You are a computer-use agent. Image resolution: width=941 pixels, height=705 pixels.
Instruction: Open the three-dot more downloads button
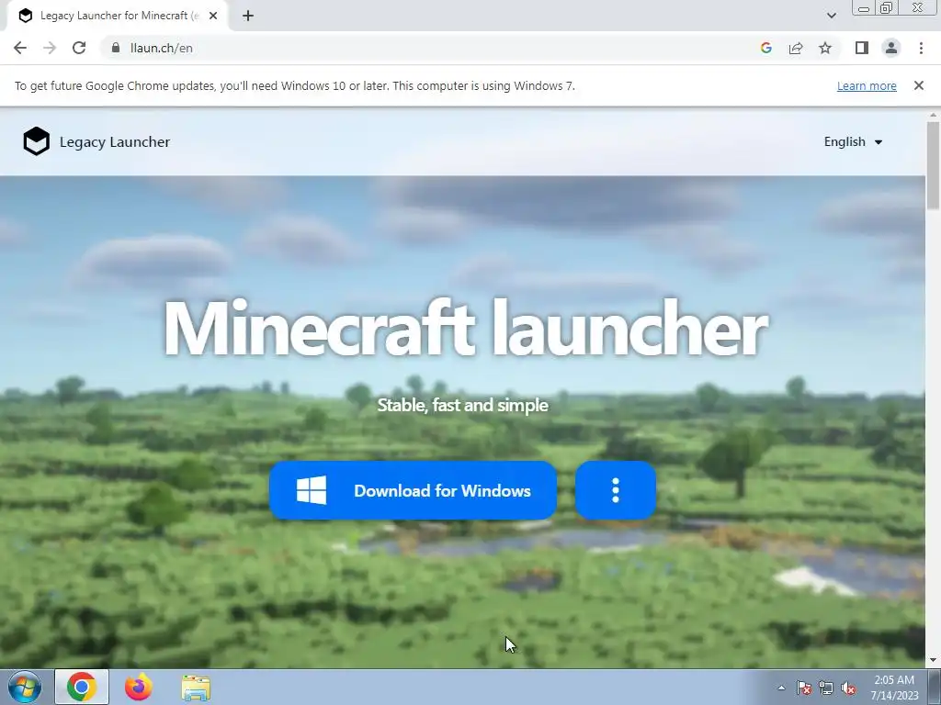coord(615,490)
